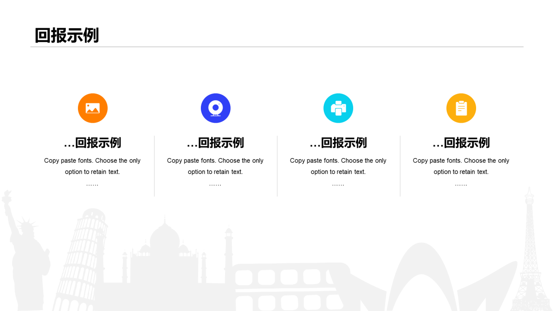The image size is (554, 311).
Task: Select the heading under the cyan printer icon
Action: (x=338, y=143)
